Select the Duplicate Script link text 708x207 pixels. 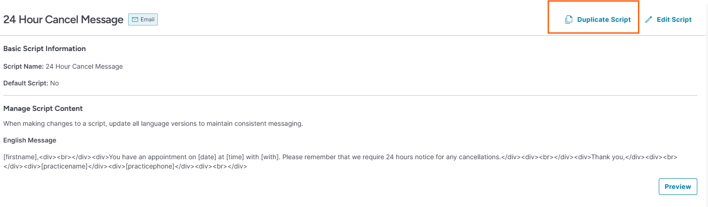pos(604,19)
